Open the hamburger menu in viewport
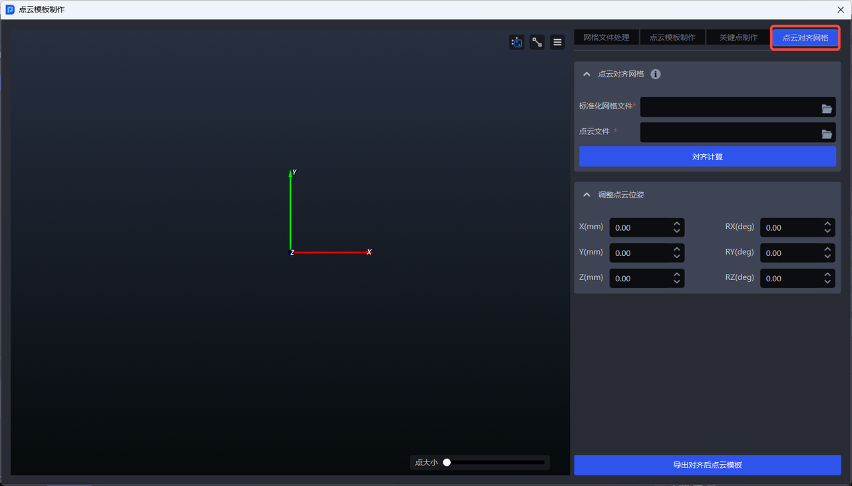The image size is (852, 486). click(558, 43)
